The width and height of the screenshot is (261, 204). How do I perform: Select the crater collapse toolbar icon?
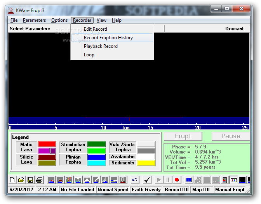coord(123,180)
